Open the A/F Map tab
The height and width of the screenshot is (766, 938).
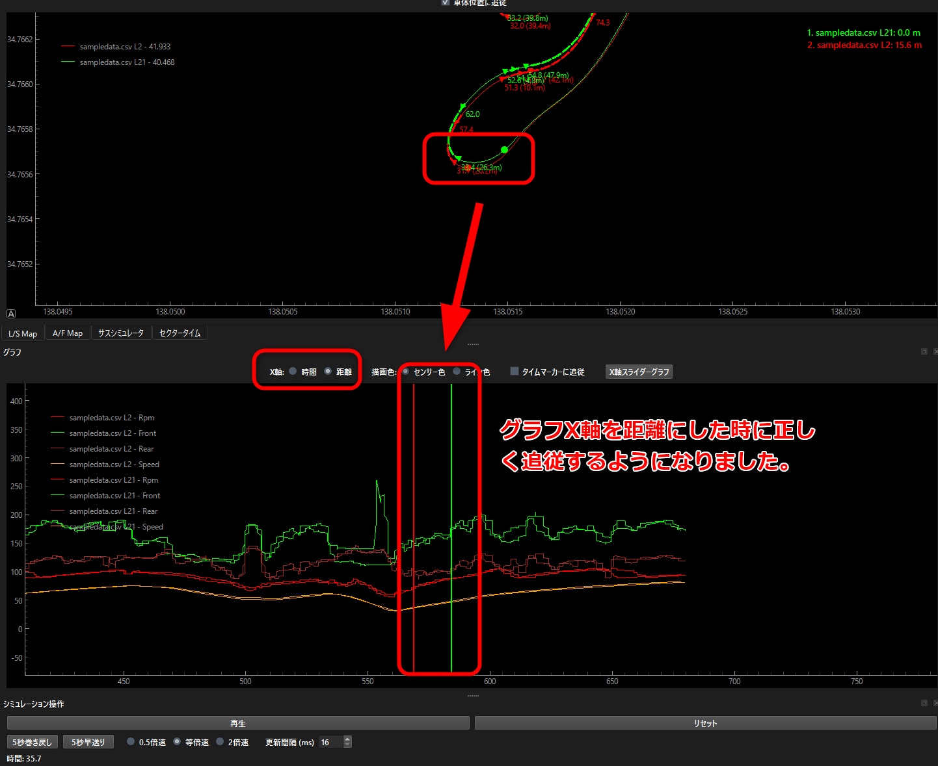[68, 333]
